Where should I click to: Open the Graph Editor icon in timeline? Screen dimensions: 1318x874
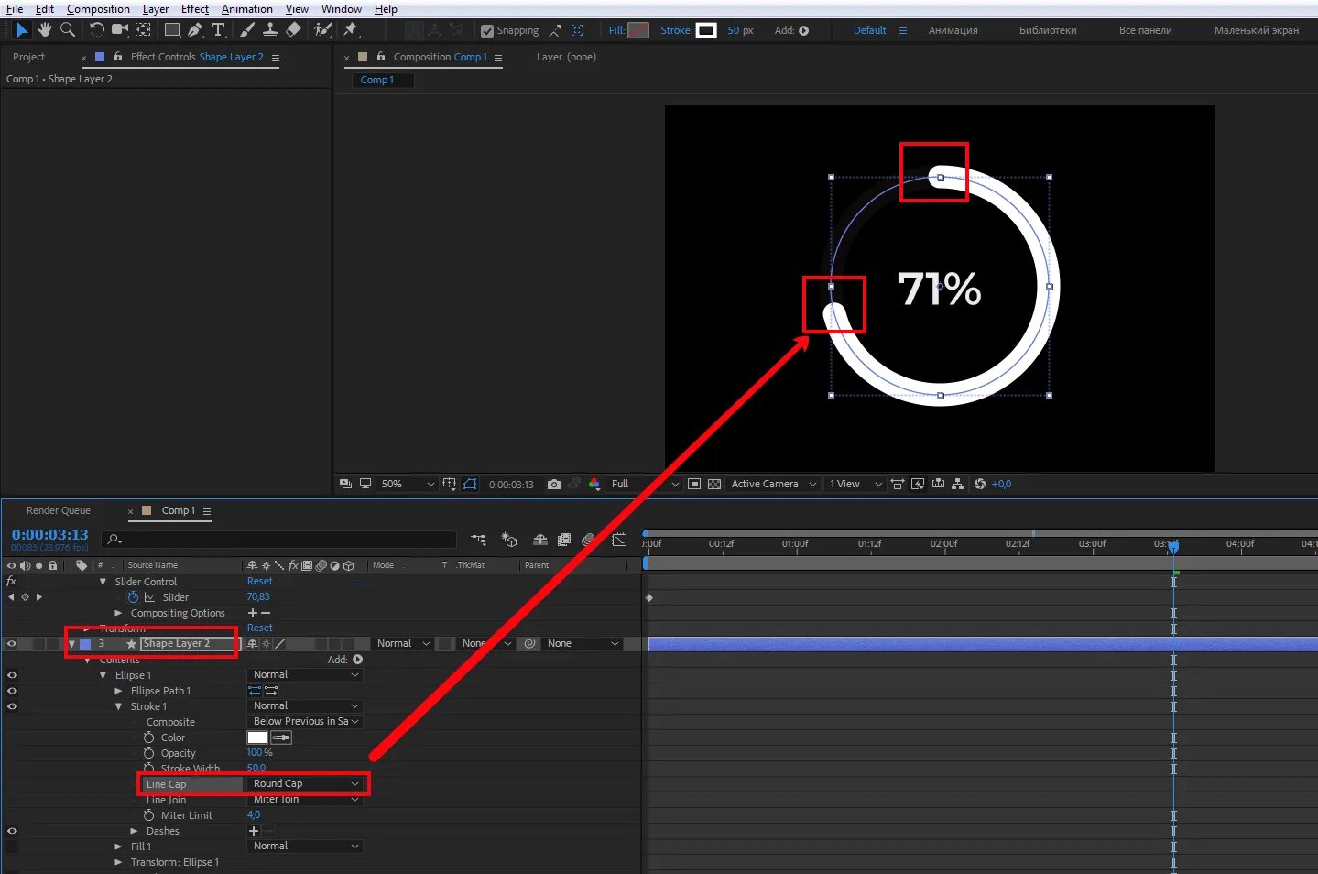point(619,541)
